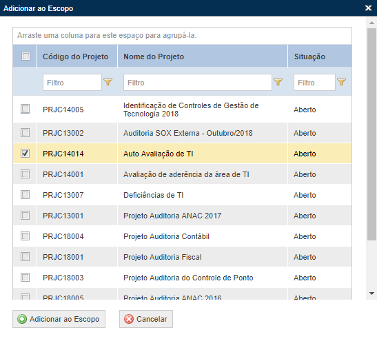This screenshot has height=341, width=377.
Task: Toggle the select-all checkbox in the header
Action: (26, 56)
